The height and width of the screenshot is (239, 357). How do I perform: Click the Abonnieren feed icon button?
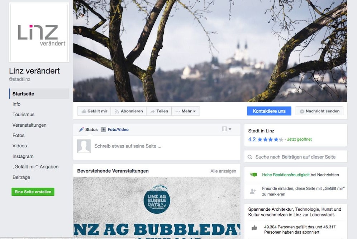pyautogui.click(x=129, y=111)
